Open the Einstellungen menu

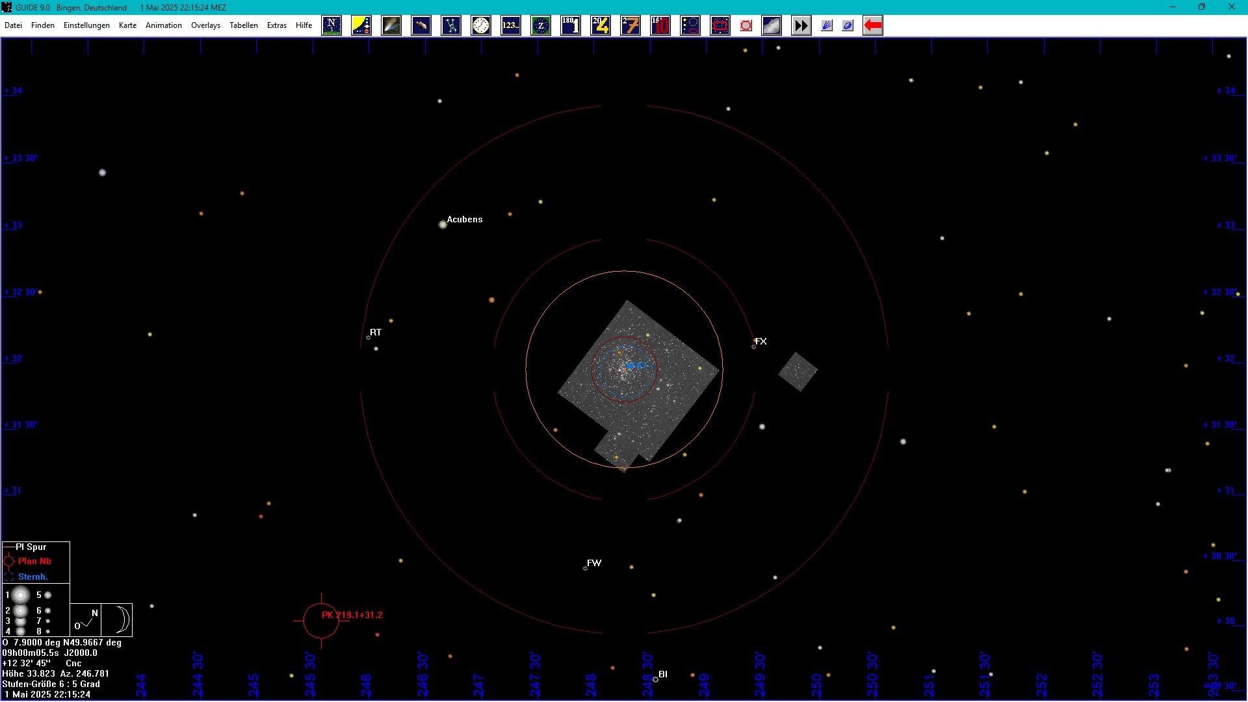[x=86, y=25]
